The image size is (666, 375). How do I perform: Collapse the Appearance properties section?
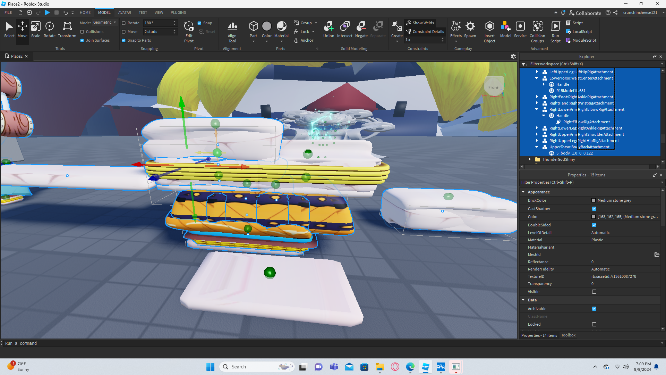click(x=523, y=192)
